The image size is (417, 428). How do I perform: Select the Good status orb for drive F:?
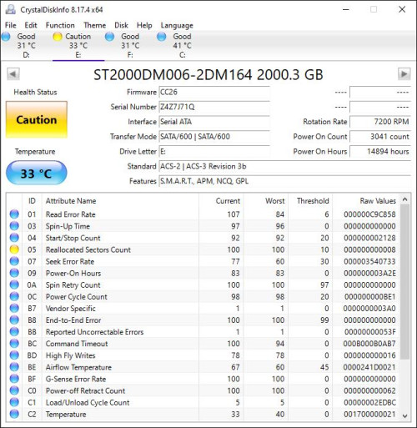pos(109,37)
